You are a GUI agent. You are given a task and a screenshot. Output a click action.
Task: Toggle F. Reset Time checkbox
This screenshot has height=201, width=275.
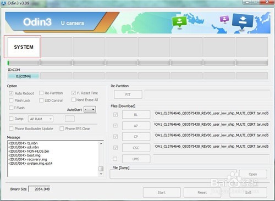74,93
